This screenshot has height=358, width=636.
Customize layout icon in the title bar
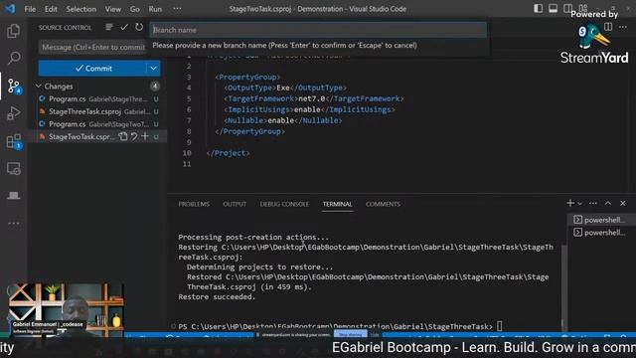click(583, 9)
